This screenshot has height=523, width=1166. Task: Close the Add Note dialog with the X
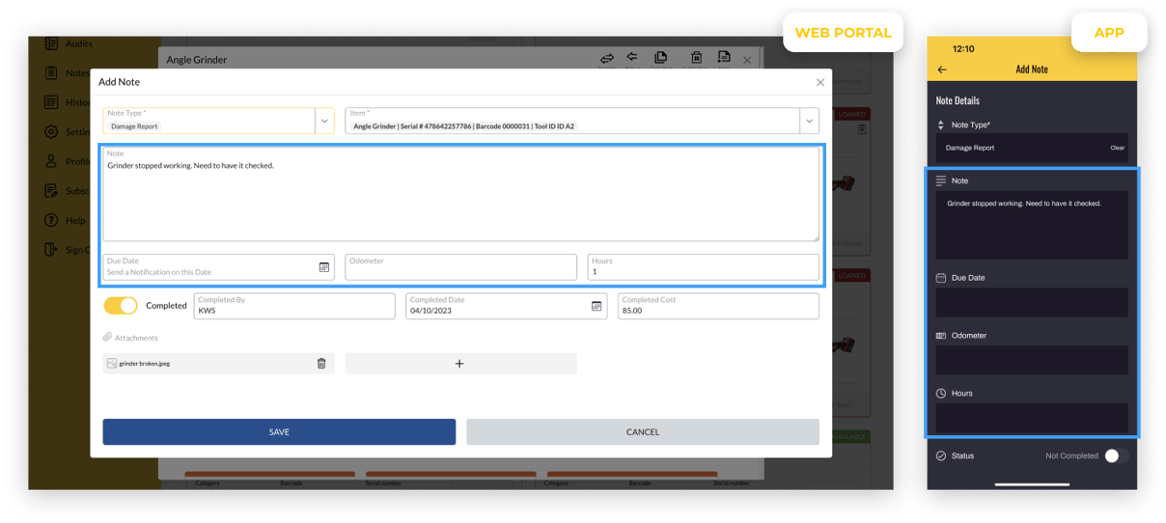click(819, 83)
